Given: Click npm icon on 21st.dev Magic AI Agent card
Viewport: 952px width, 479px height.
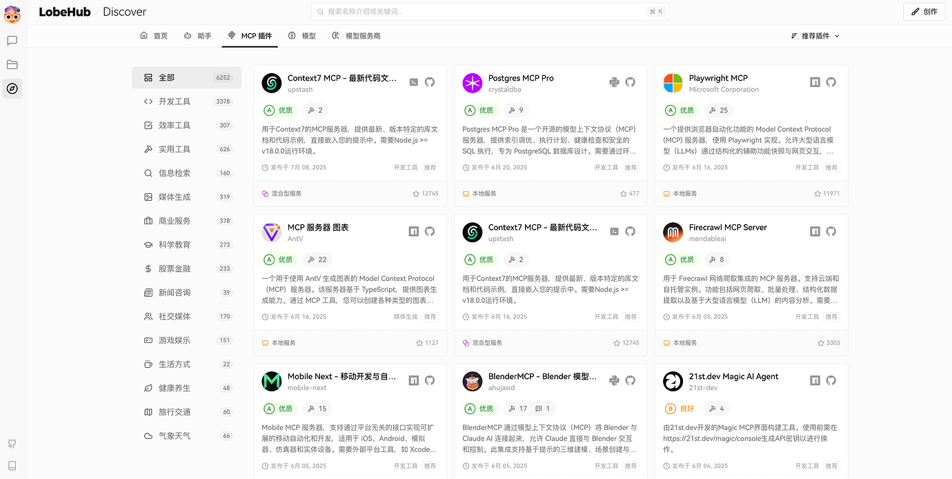Looking at the screenshot, I should click(x=815, y=380).
